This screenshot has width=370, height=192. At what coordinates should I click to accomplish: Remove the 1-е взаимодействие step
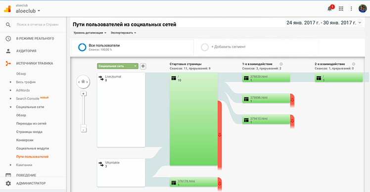(x=281, y=64)
